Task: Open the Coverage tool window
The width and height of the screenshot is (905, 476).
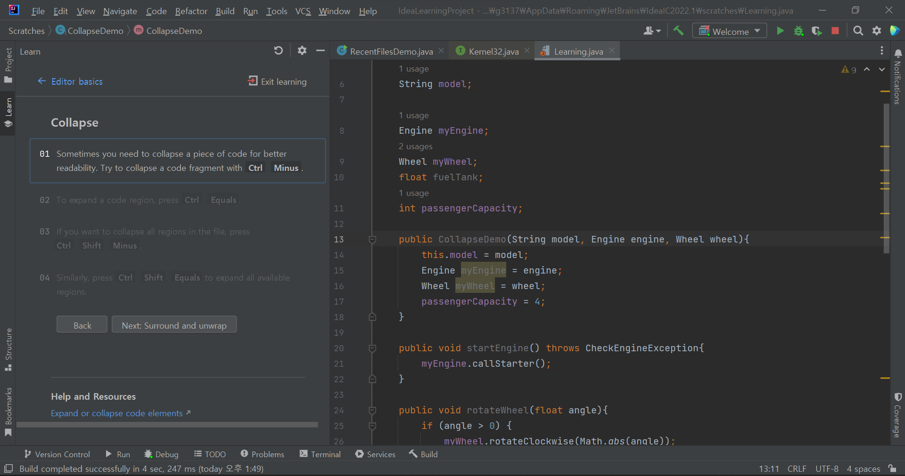Action: point(898,415)
